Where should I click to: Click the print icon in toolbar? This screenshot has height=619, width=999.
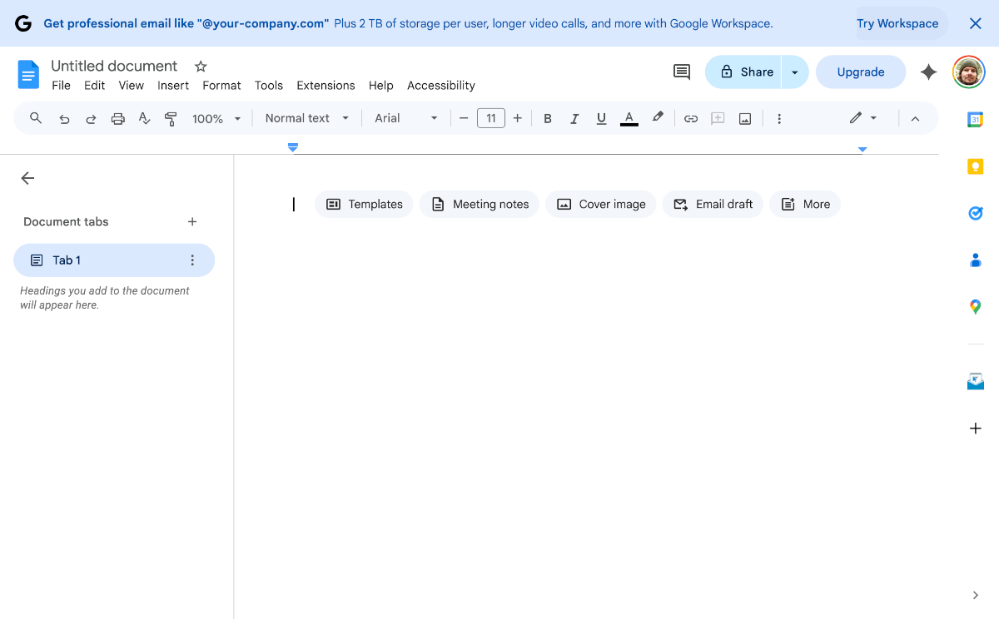(117, 119)
